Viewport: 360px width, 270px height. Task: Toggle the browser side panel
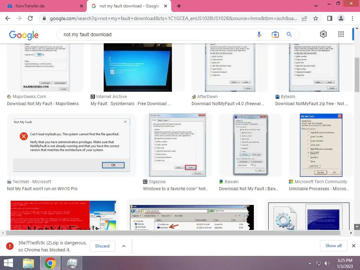tap(330, 18)
